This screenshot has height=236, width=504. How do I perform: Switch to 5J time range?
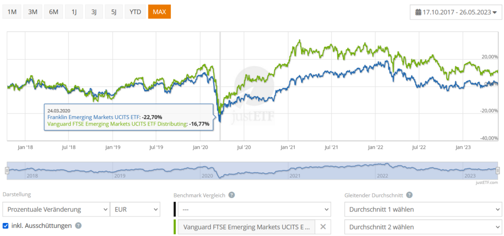coord(113,12)
